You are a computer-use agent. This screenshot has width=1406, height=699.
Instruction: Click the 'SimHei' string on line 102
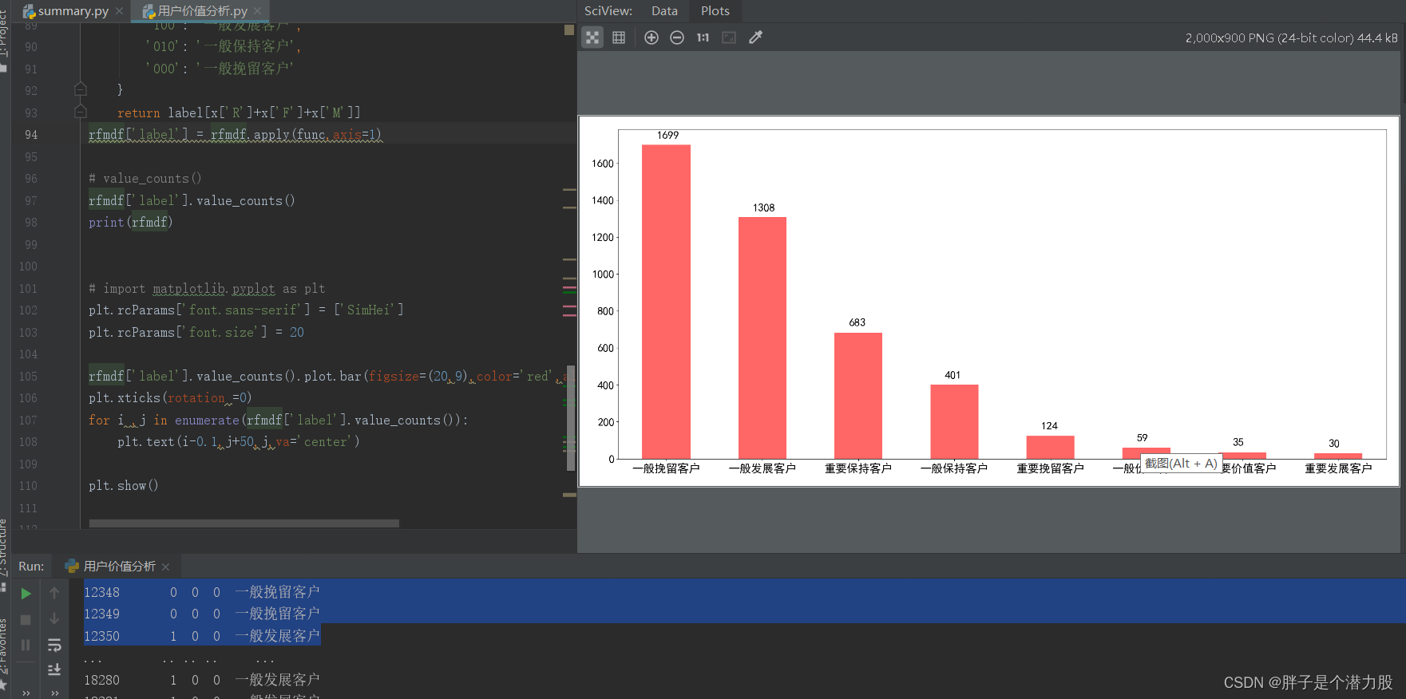368,310
